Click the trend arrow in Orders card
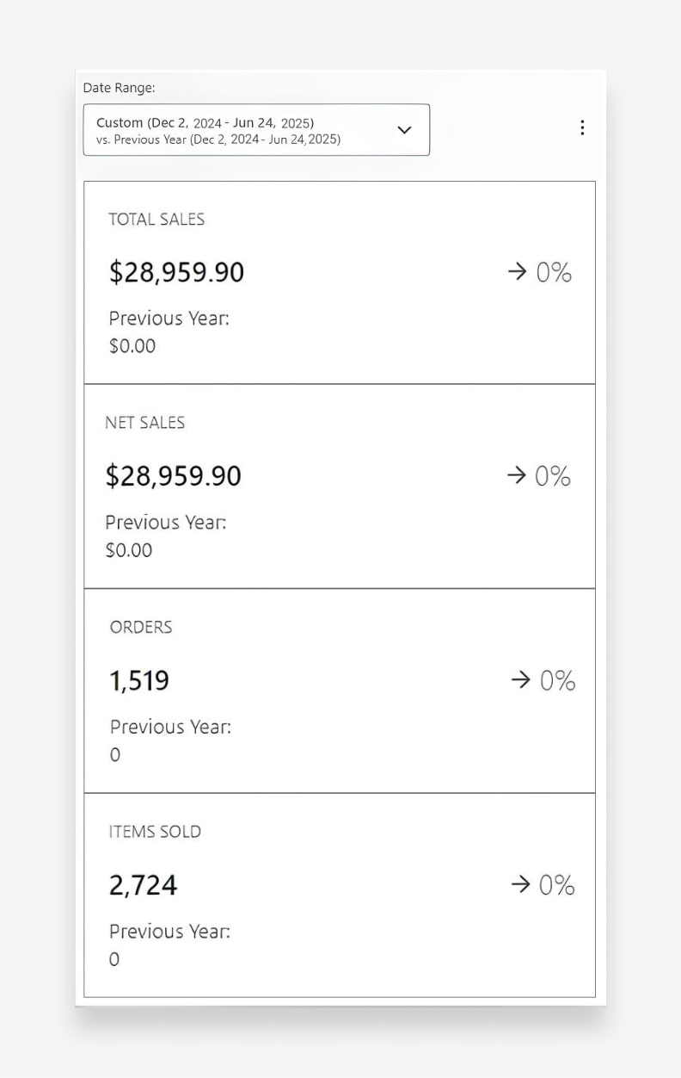Image resolution: width=681 pixels, height=1078 pixels. (x=520, y=680)
